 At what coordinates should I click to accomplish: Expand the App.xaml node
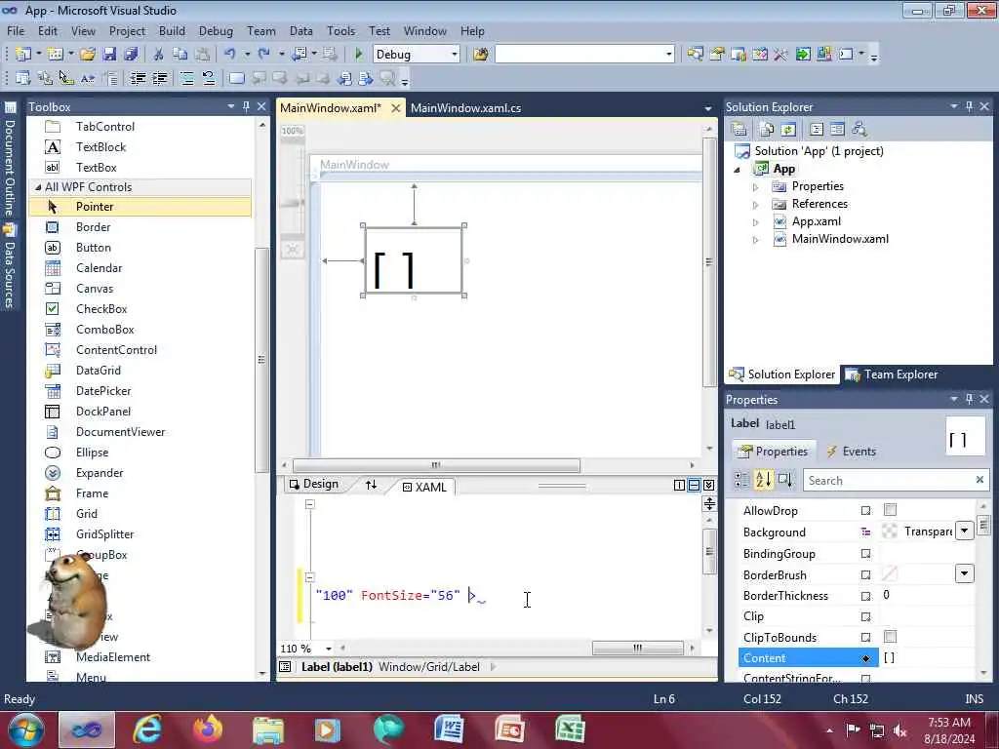[756, 222]
